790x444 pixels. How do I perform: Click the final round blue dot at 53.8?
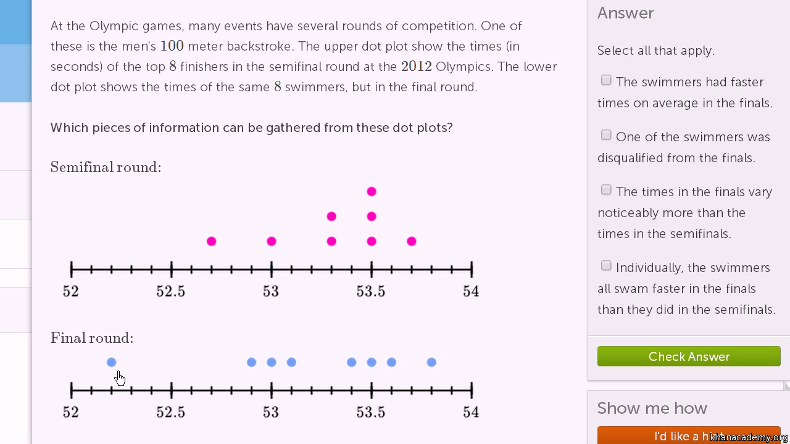point(431,363)
